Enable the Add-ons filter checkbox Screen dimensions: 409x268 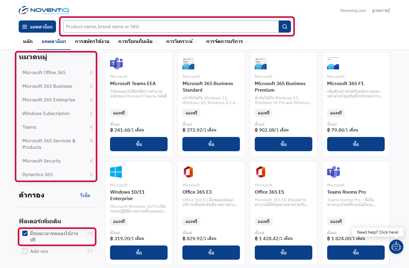tap(25, 251)
